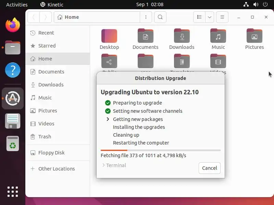Open the Pictures folder in main pane

pos(254,39)
